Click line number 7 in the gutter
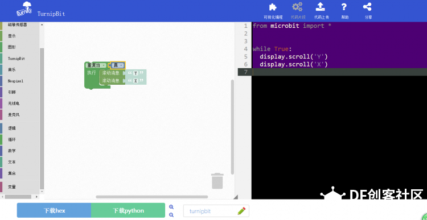The height and width of the screenshot is (220, 427). (246, 72)
